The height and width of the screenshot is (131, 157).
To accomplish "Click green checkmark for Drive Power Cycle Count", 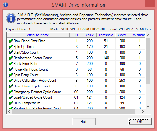I will (x=11, y=86).
